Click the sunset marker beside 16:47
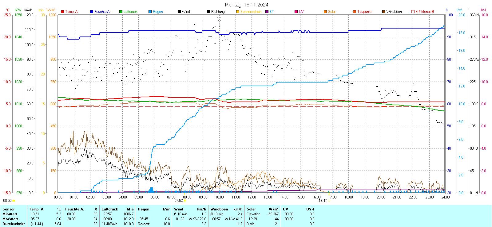The height and width of the screenshot is (227, 492). click(329, 201)
